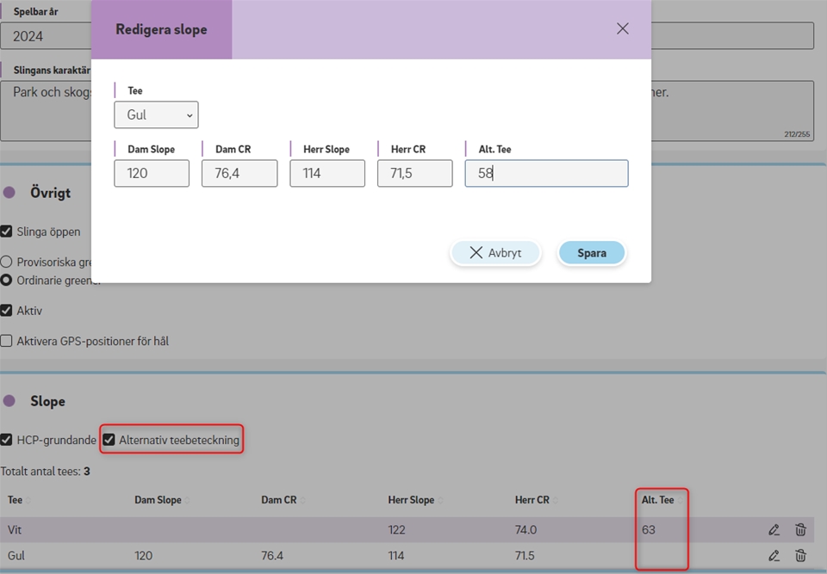Close the Redigera slope dialog
This screenshot has height=574, width=827.
pos(623,28)
